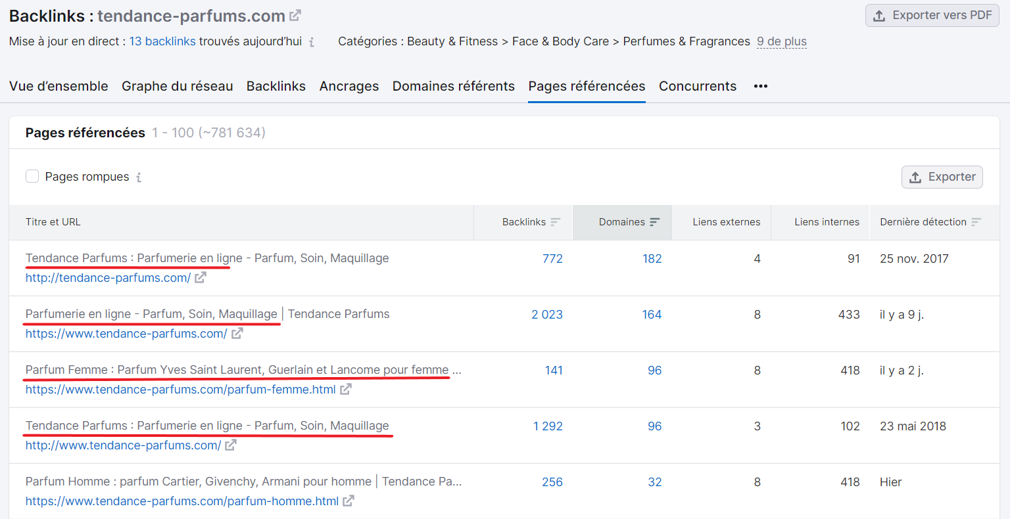The height and width of the screenshot is (519, 1010).
Task: Open the parfum-homme.html URL link
Action: (182, 501)
